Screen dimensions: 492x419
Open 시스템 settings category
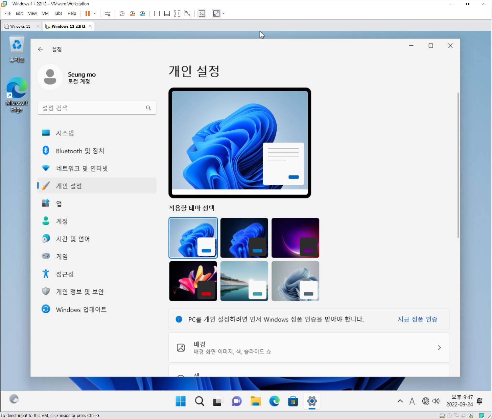(97, 133)
